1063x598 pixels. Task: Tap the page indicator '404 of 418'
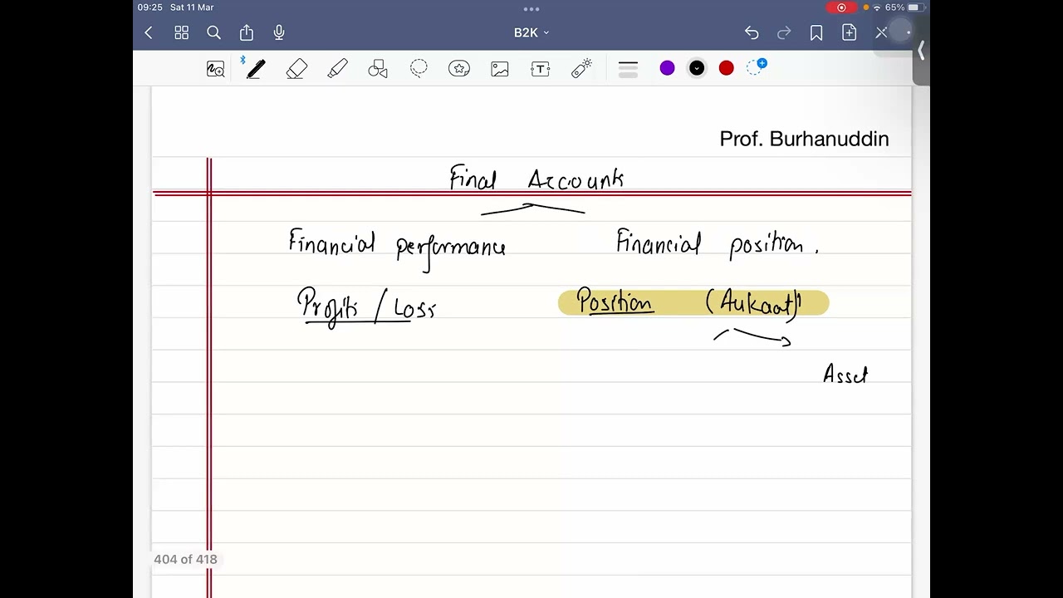click(x=185, y=560)
